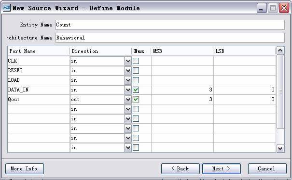Click the ISE application icon in title bar
Viewport: 292px width, 180px height.
(7, 8)
